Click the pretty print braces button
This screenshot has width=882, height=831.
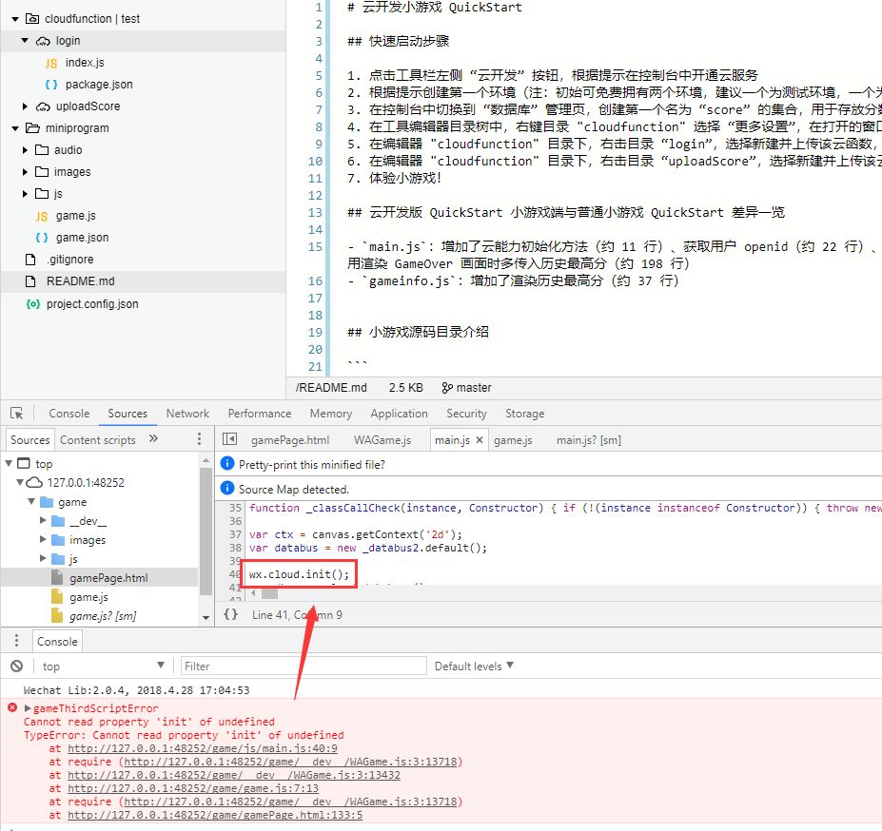point(230,614)
